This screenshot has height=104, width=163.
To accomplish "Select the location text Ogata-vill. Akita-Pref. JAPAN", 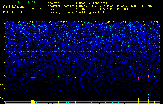I will (102, 6).
